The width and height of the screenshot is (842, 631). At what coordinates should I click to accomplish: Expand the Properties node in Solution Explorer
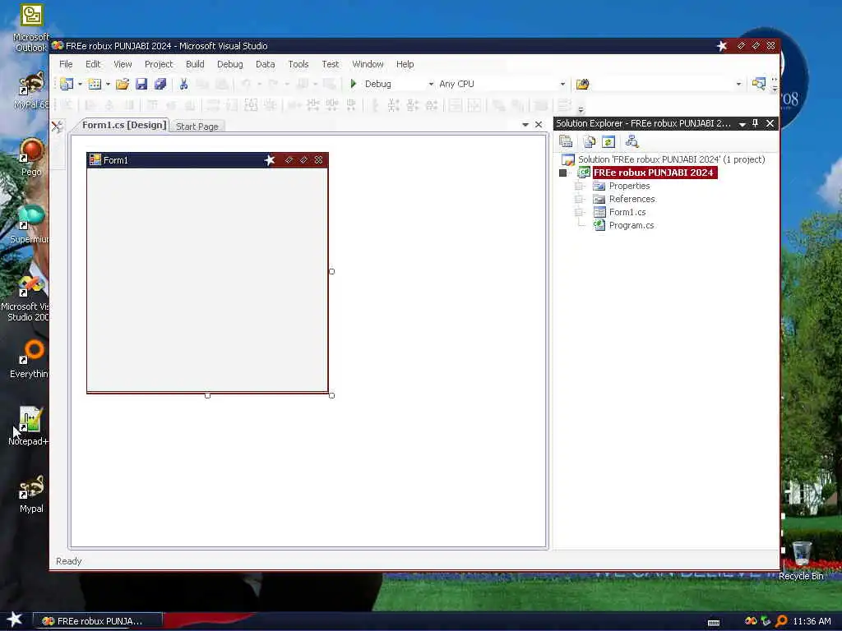coord(579,186)
